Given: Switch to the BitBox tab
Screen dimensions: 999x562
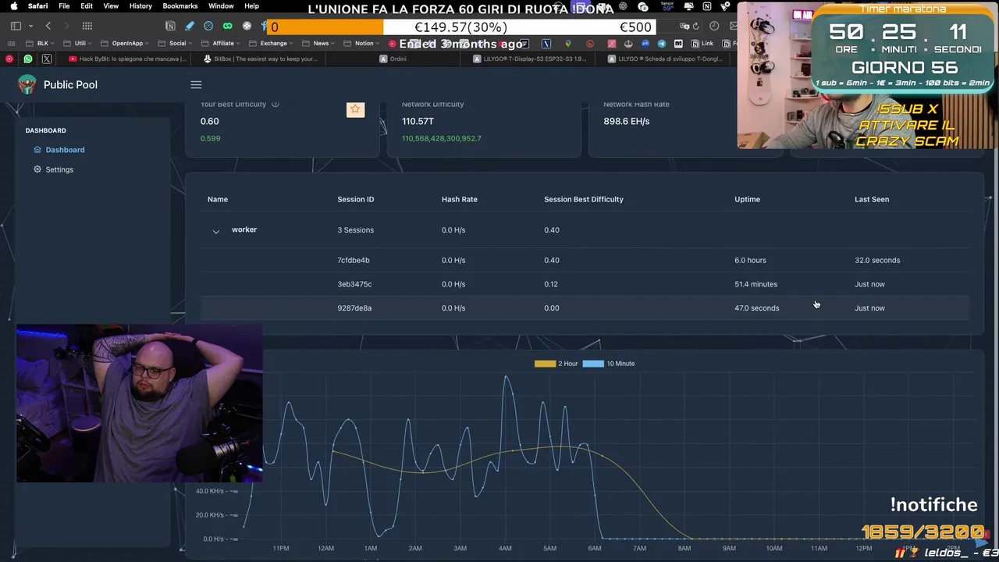Looking at the screenshot, I should 260,59.
